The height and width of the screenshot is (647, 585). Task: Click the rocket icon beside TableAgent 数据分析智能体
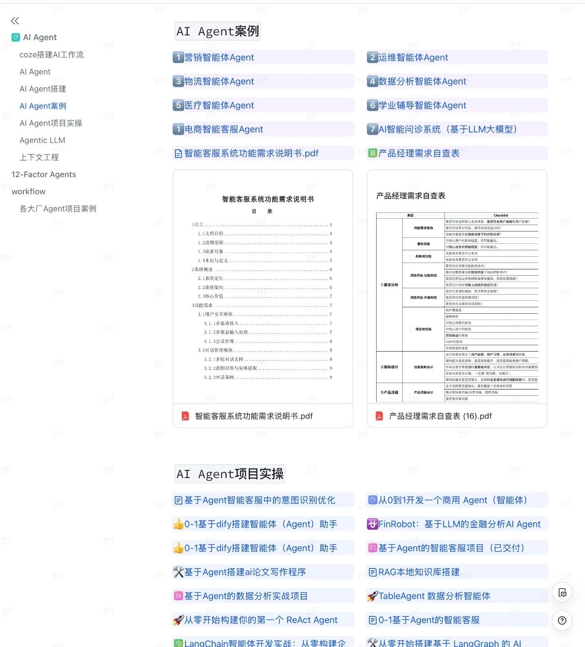372,596
